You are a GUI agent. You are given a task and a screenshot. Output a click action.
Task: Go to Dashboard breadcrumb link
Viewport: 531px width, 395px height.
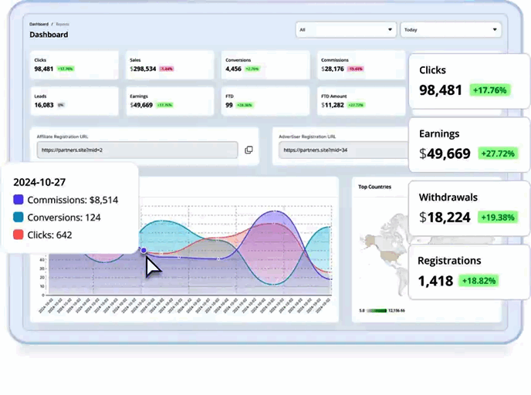39,24
